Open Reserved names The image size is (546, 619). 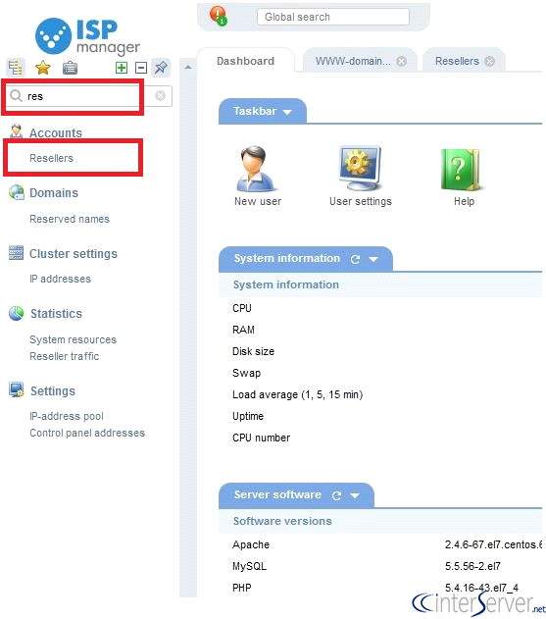click(x=70, y=219)
